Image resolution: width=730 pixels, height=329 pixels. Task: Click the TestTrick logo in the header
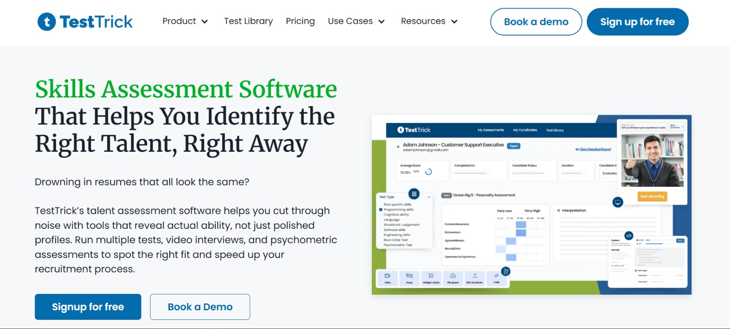click(x=85, y=21)
